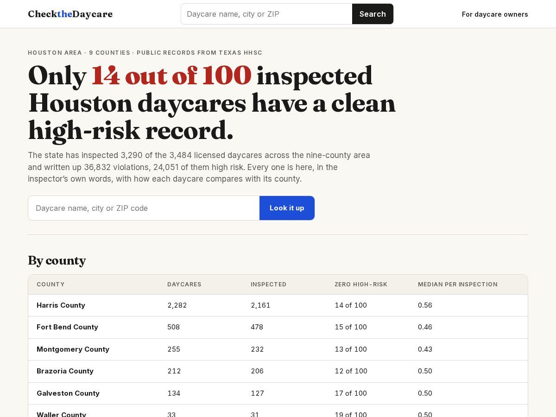Select the INSPECTED column header
556x417 pixels.
(269, 284)
